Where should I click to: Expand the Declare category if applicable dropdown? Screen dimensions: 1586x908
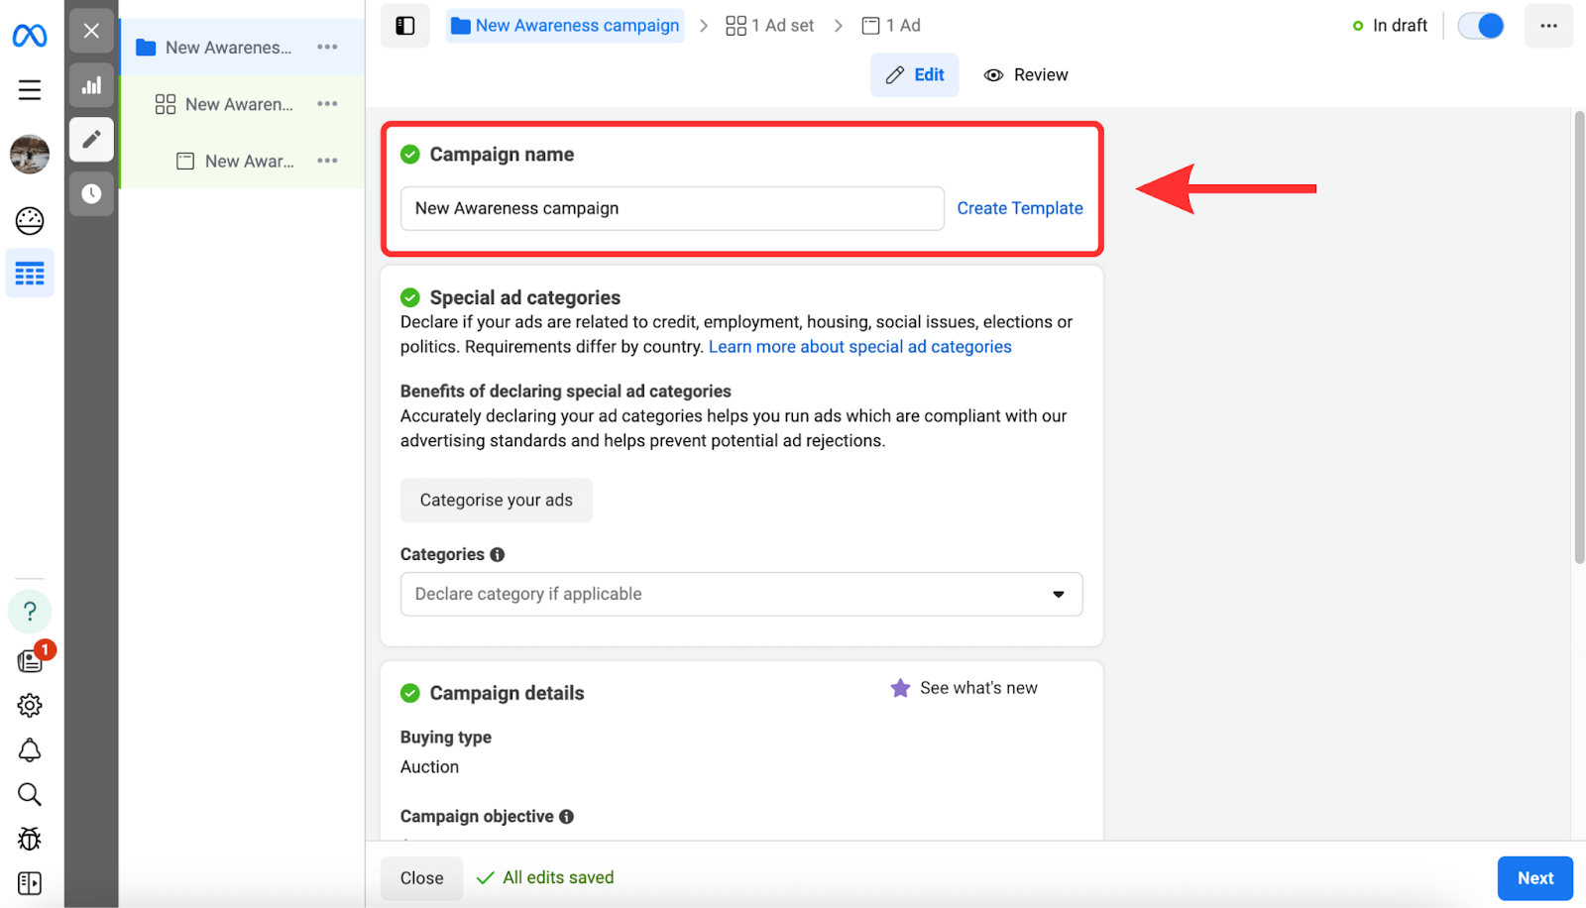pyautogui.click(x=740, y=594)
